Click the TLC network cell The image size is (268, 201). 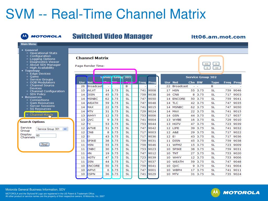(x=175, y=103)
